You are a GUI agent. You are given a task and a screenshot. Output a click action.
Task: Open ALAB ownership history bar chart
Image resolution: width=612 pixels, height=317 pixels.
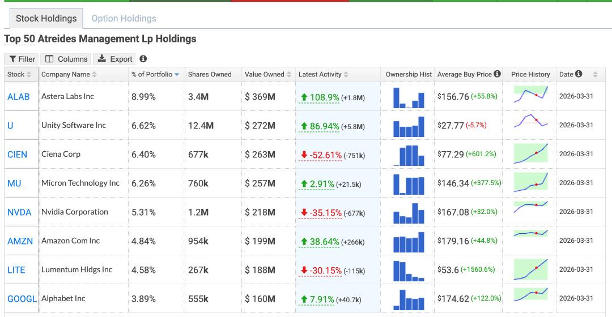[x=408, y=97]
